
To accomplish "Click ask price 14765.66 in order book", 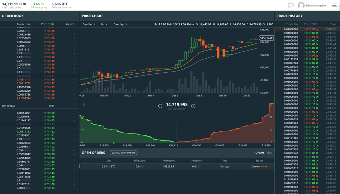I will [x=49, y=31].
